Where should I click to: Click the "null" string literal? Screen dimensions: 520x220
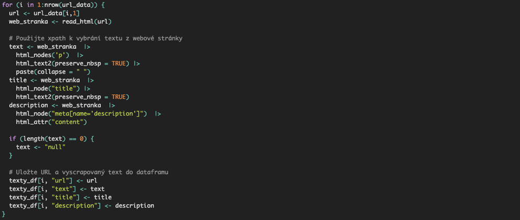pos(55,147)
